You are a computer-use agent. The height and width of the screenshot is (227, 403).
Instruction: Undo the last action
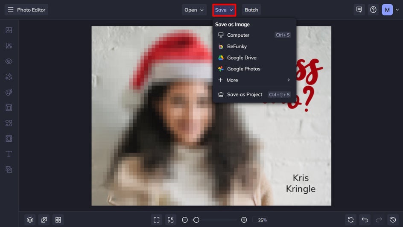(365, 220)
